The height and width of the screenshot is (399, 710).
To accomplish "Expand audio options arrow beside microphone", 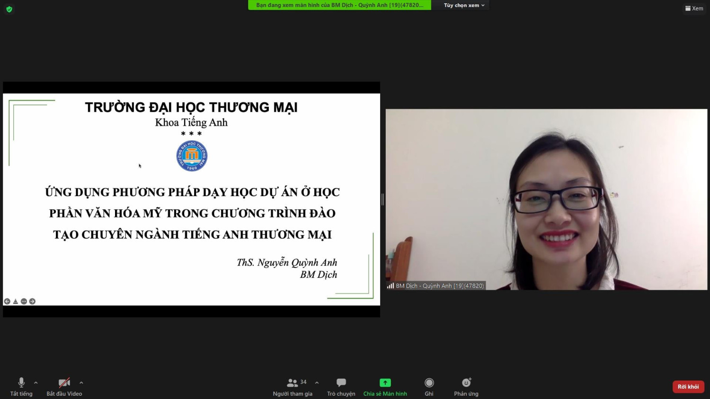I will pyautogui.click(x=36, y=383).
